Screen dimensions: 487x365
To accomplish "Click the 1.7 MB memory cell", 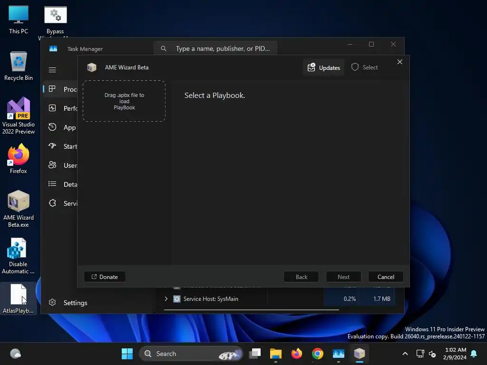I will tap(377, 298).
